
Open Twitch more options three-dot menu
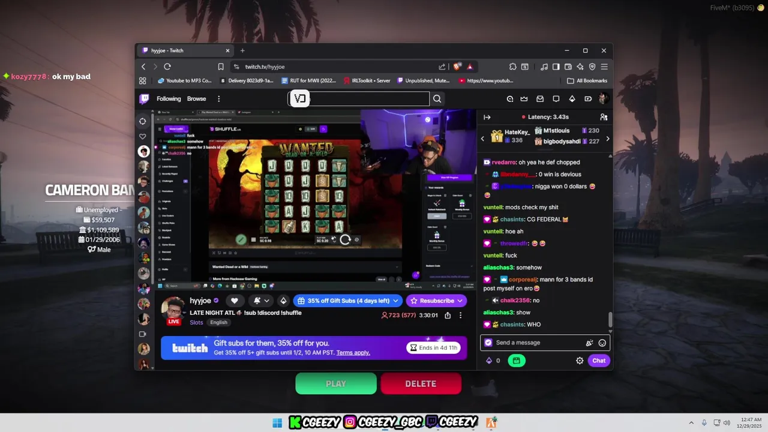[x=218, y=99]
